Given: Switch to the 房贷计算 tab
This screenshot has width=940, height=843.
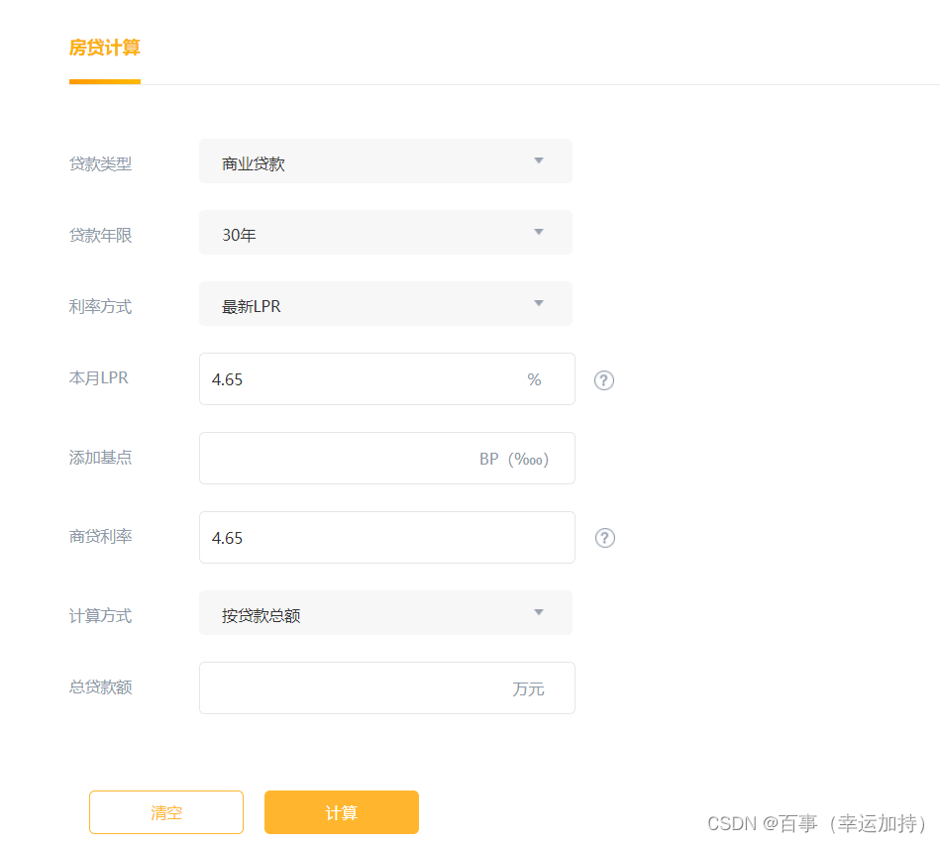Looking at the screenshot, I should (104, 48).
